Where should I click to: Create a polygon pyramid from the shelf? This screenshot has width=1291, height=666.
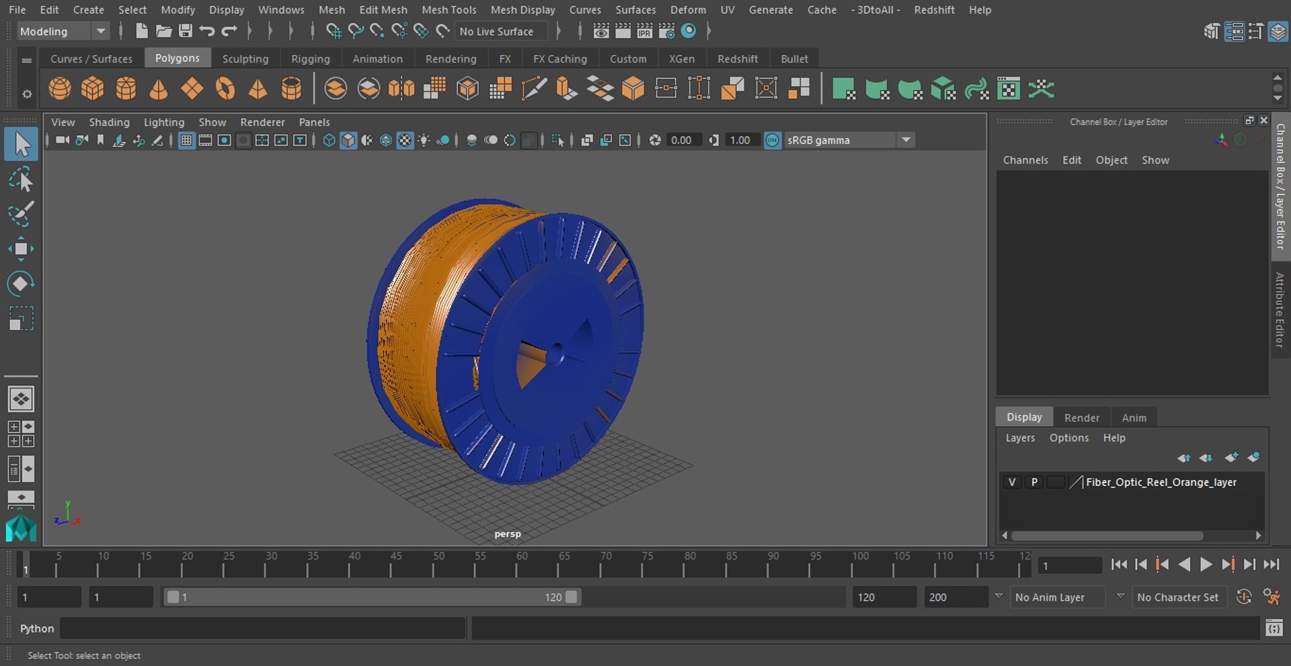click(x=258, y=89)
